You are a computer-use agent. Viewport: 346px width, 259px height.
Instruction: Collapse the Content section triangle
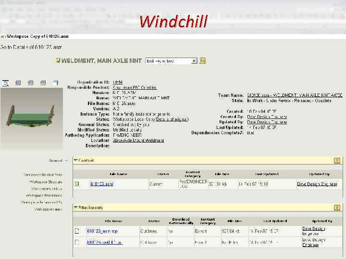76,160
